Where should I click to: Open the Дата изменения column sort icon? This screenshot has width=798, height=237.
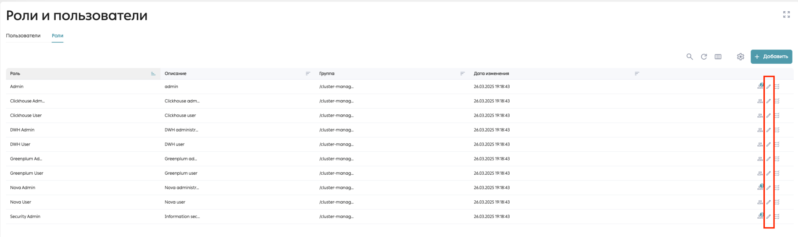tap(637, 74)
